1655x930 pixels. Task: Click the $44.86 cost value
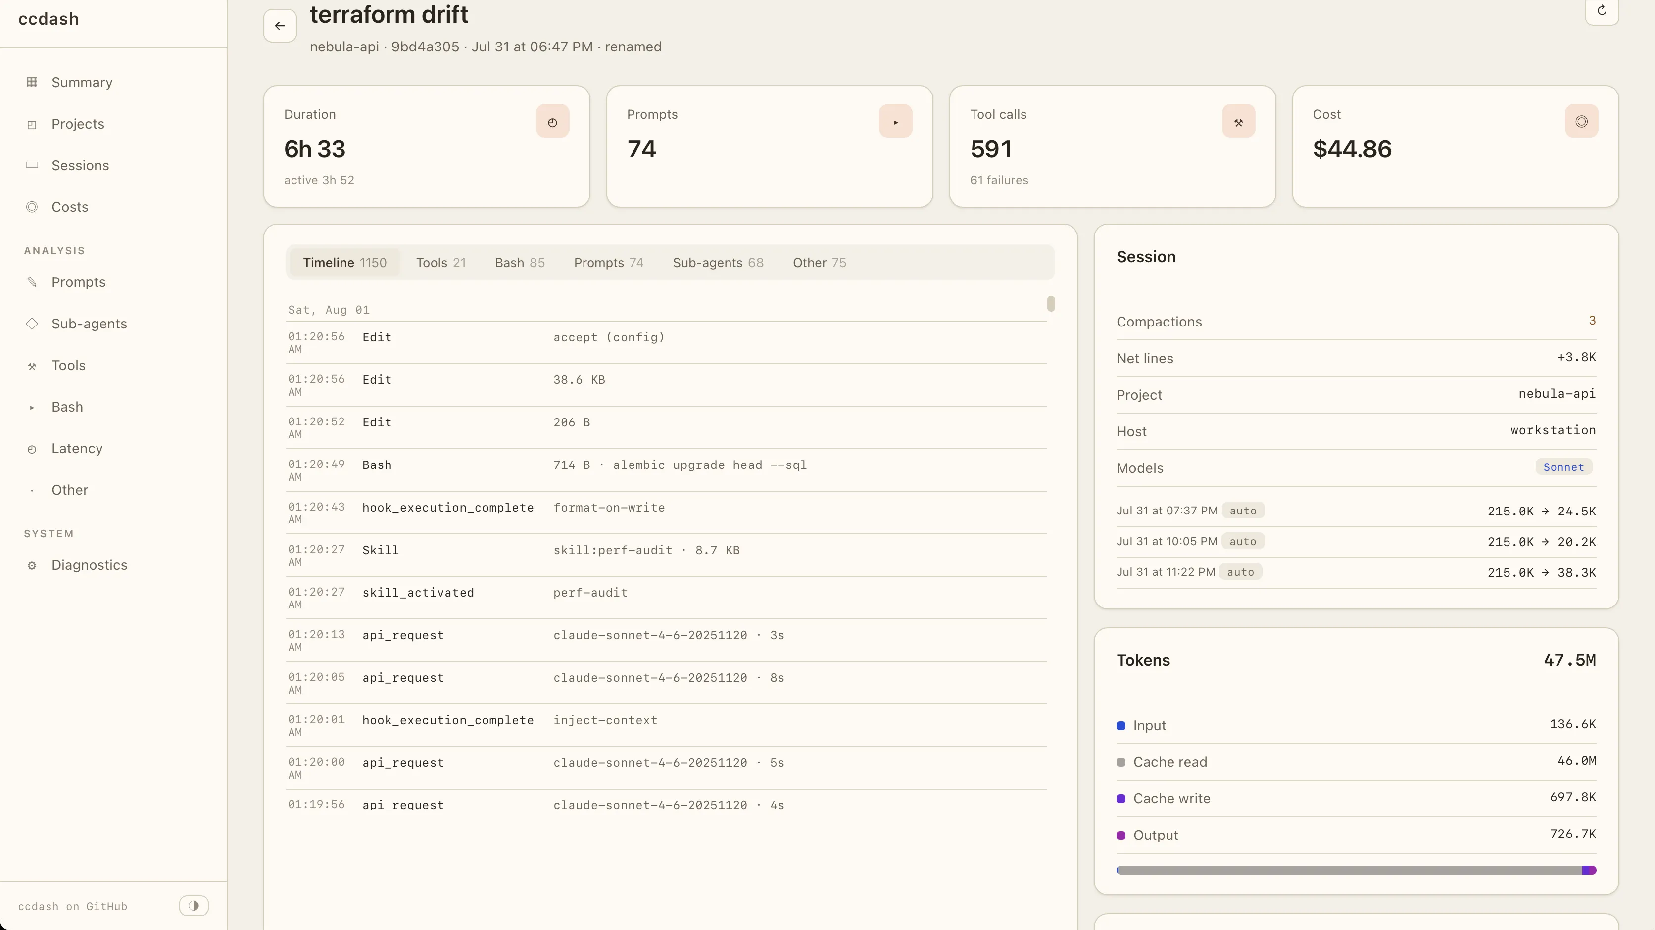click(x=1353, y=149)
